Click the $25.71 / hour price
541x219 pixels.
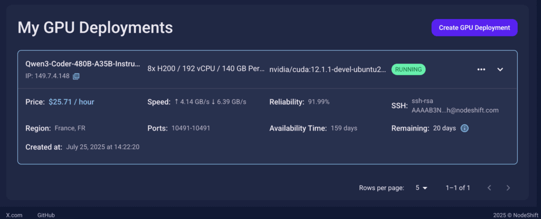[71, 102]
